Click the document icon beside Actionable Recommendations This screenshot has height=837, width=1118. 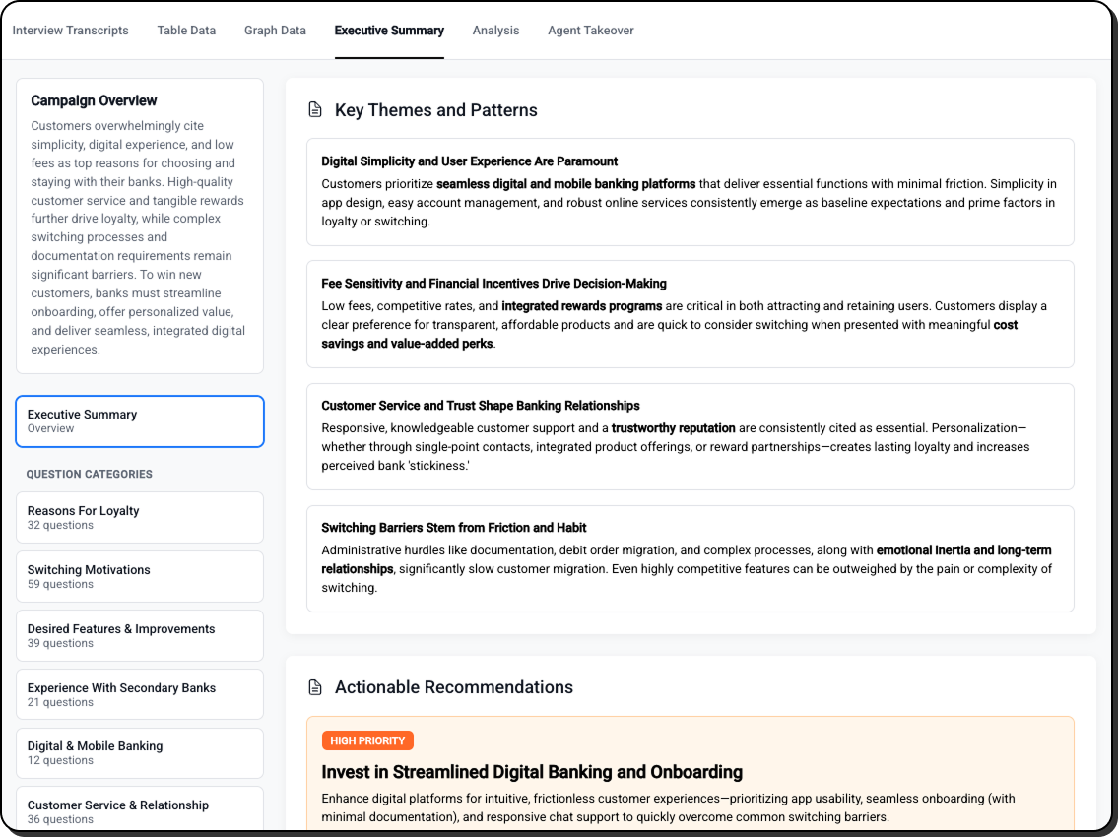315,687
